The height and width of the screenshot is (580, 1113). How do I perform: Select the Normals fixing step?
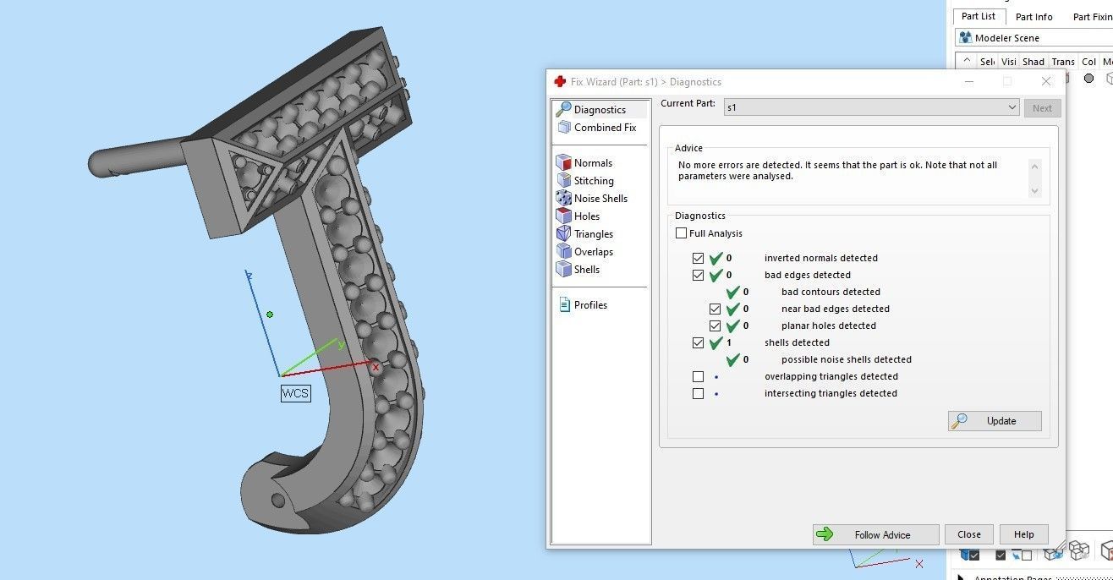point(584,162)
